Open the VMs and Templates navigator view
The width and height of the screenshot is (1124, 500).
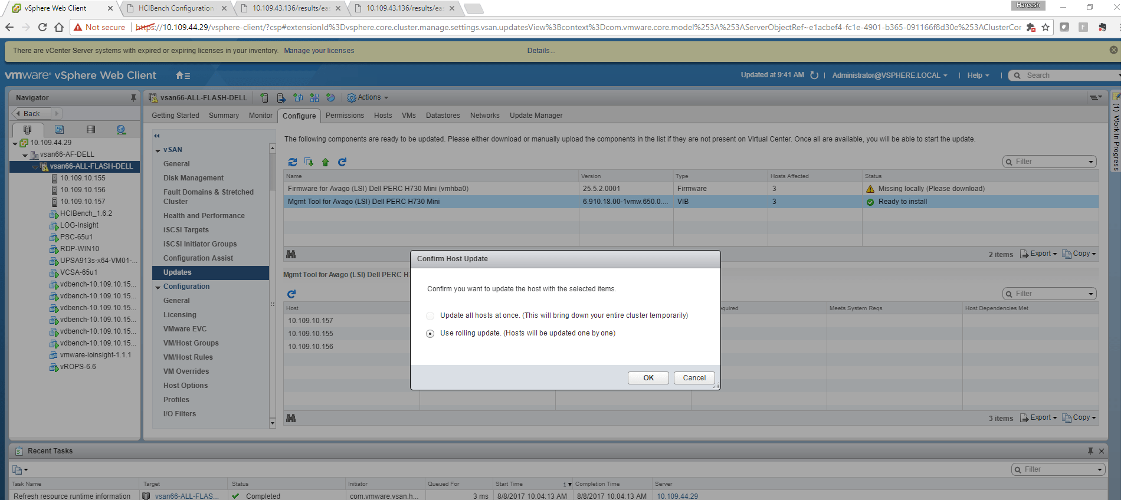click(59, 130)
